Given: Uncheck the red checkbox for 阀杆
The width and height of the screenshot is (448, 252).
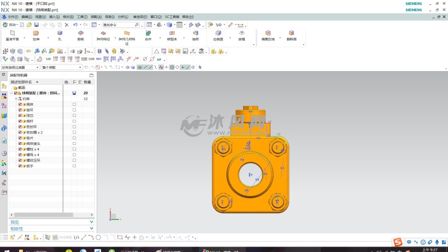Looking at the screenshot, I should (x=20, y=121).
